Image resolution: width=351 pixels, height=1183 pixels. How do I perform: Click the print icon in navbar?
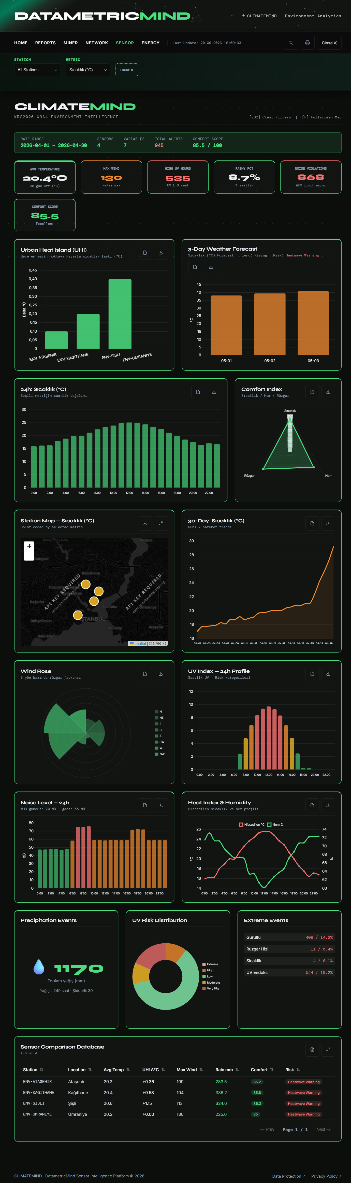pos(308,43)
